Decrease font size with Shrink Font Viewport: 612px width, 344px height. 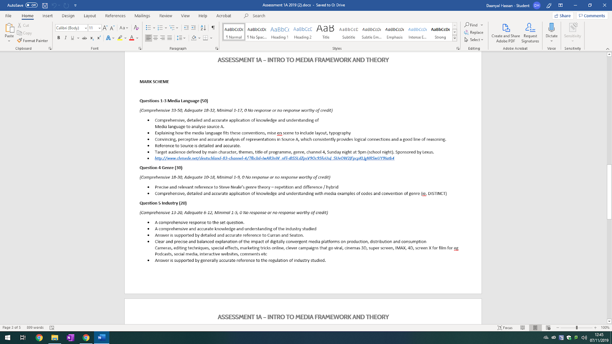(112, 28)
